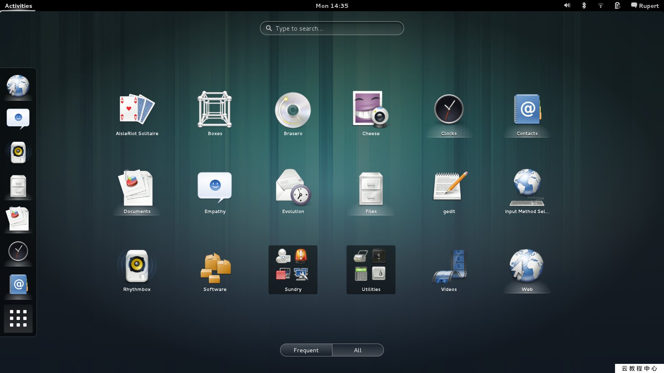The height and width of the screenshot is (373, 664).
Task: Launch the Brasero disc burner
Action: pyautogui.click(x=293, y=110)
